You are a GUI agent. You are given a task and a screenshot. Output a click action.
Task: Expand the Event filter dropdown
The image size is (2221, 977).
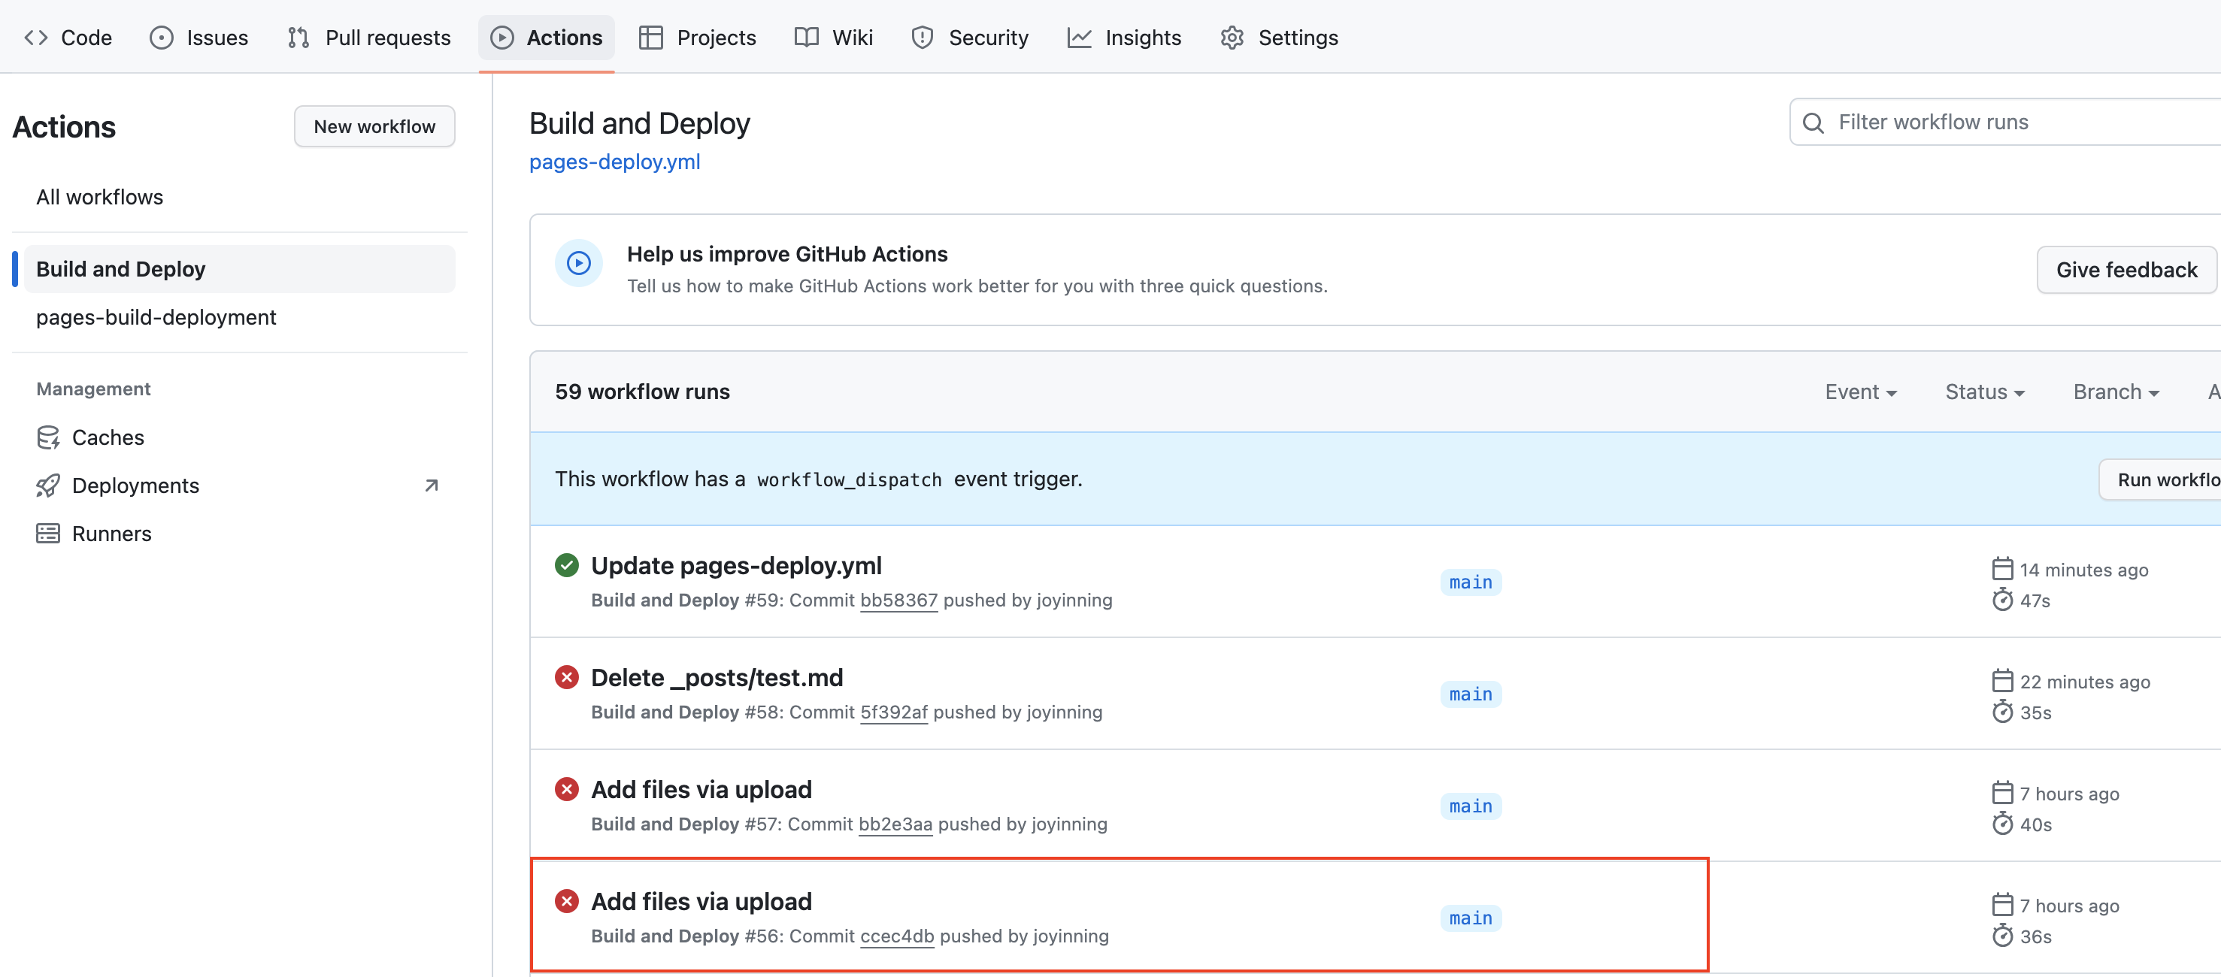pyautogui.click(x=1861, y=392)
